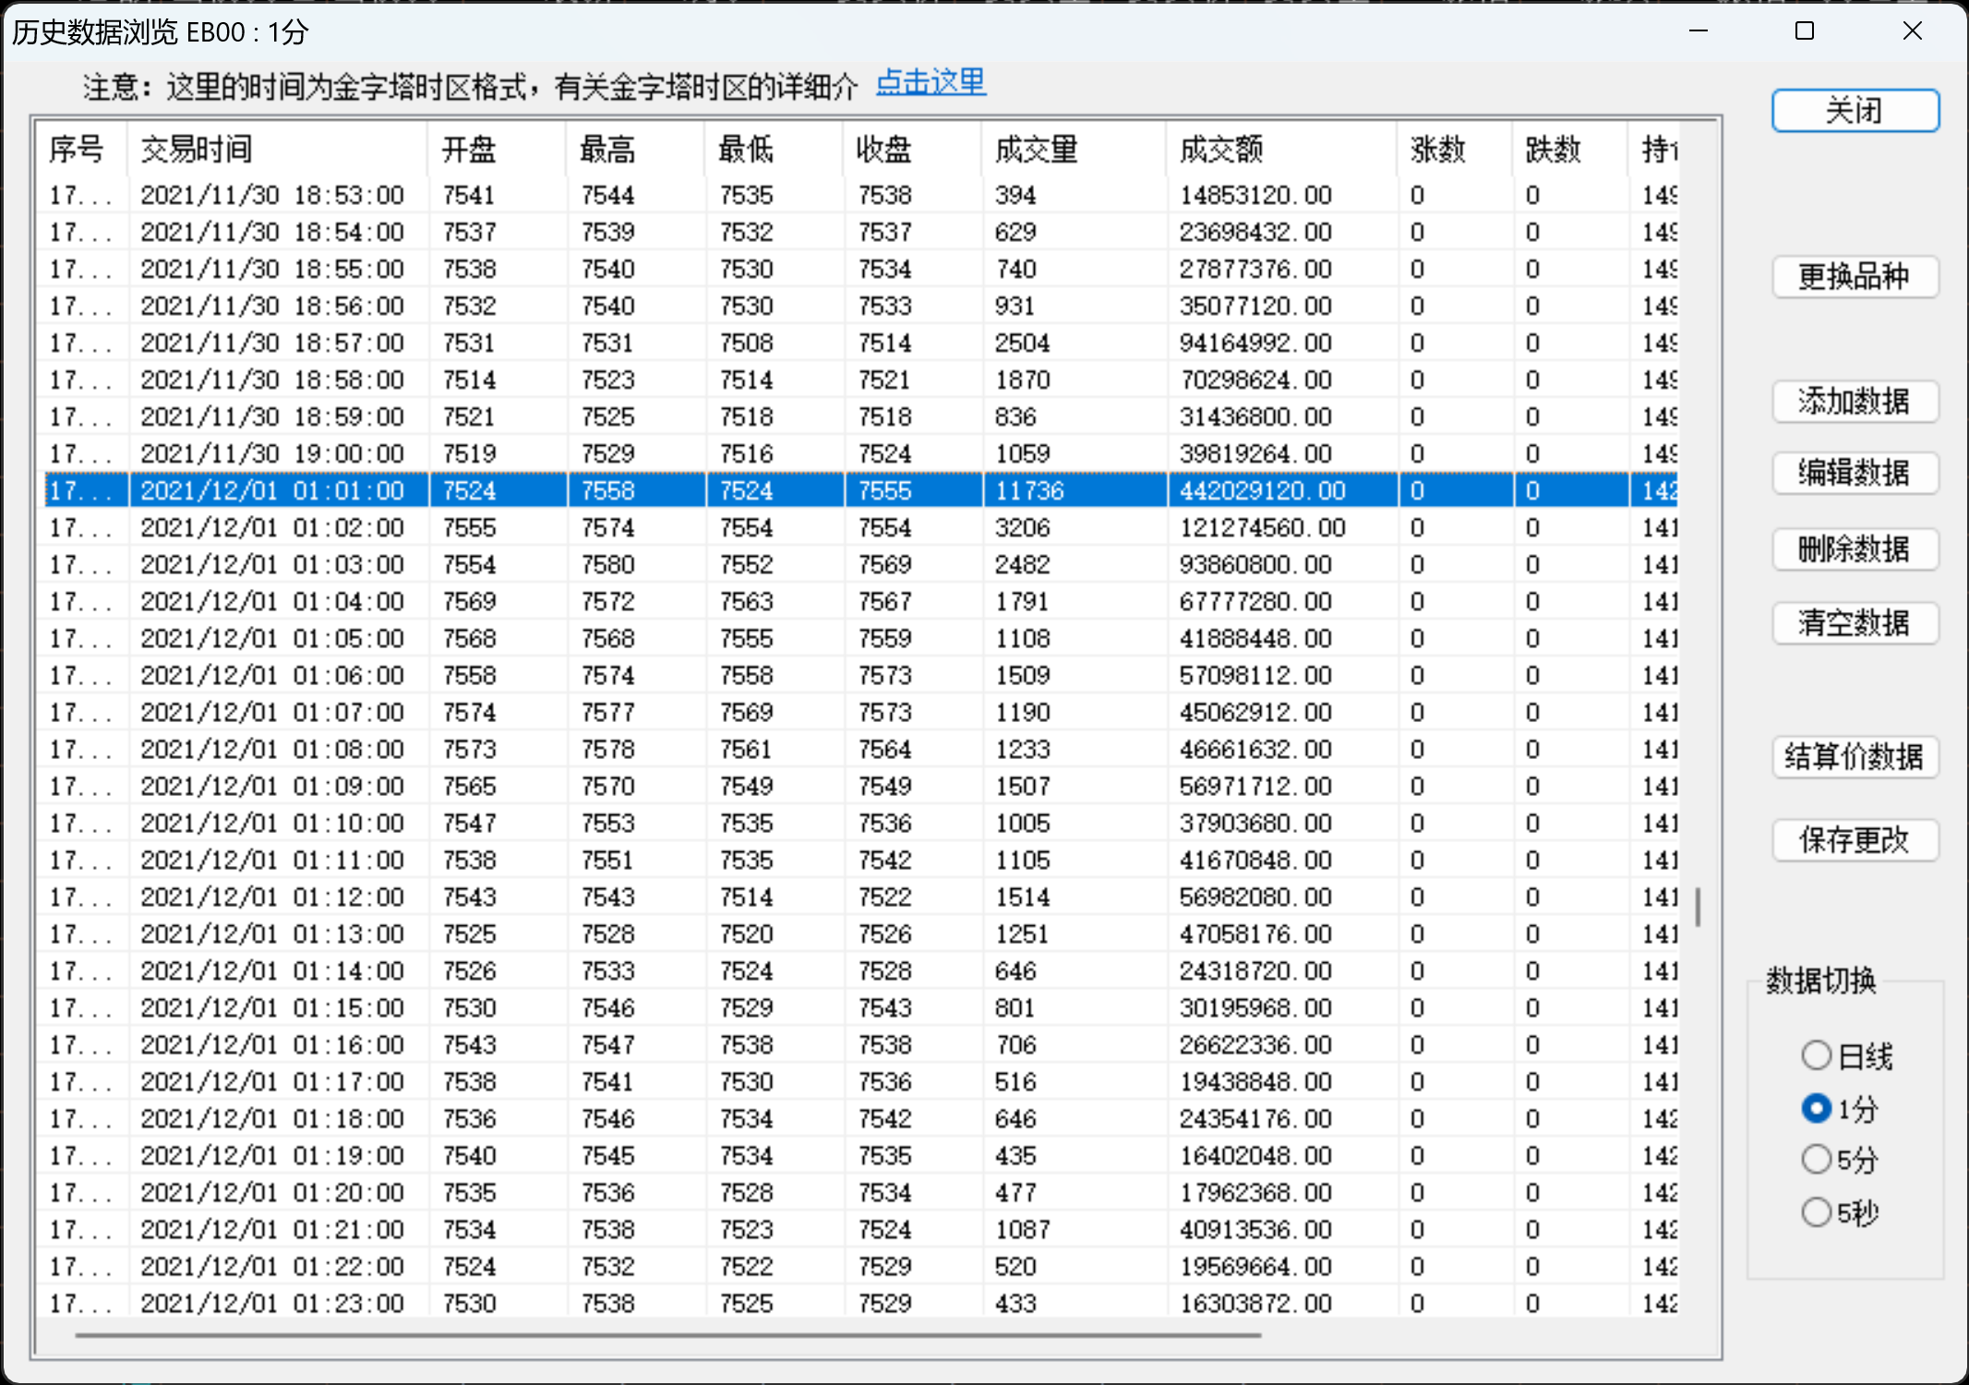Viewport: 1969px width, 1385px height.
Task: Select row with time 2021/12/01 01:02:00
Action: [x=272, y=528]
